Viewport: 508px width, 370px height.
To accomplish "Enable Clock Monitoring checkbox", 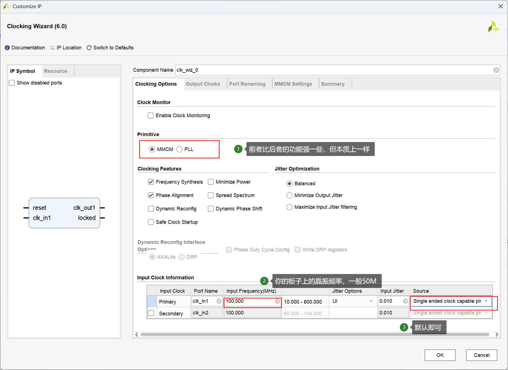I will (151, 116).
